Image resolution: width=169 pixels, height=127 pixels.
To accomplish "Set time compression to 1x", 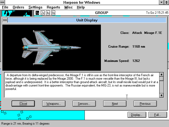I will coord(37,13).
